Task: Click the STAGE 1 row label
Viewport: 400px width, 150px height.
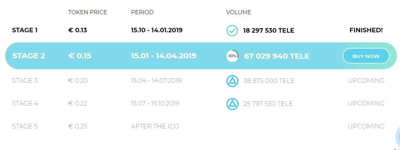Action: [25, 30]
